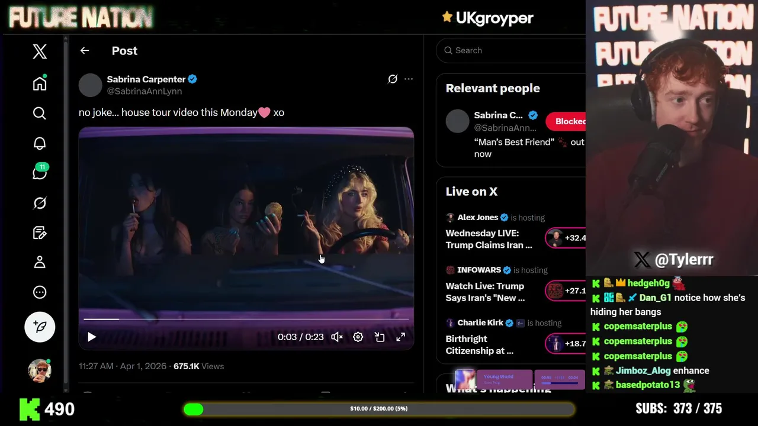Click the post text about house tour
The width and height of the screenshot is (758, 426).
pyautogui.click(x=181, y=112)
